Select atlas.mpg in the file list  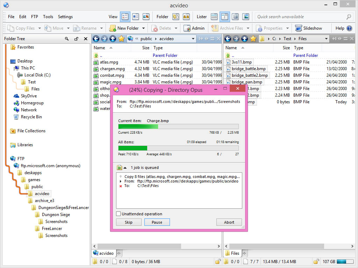click(109, 62)
